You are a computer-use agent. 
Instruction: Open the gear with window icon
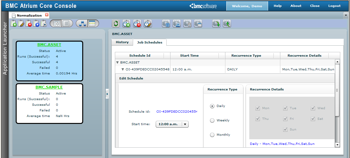198,23
